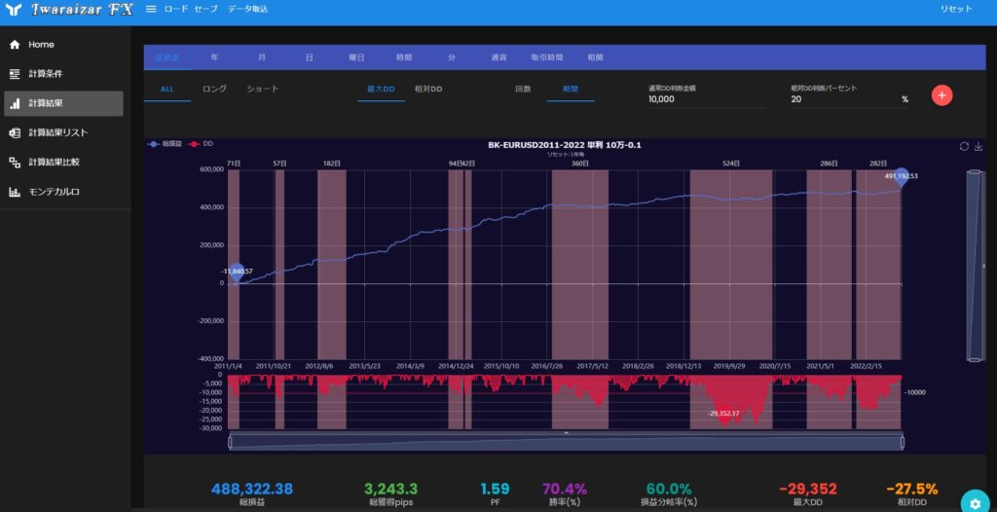This screenshot has width=997, height=512.
Task: Click the red plus add button
Action: pyautogui.click(x=942, y=95)
